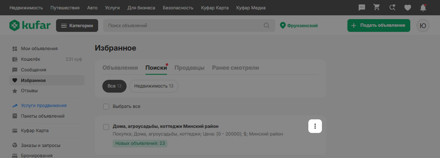The image size is (440, 158).
Task: Switch to the Поиски tab
Action: point(156,68)
